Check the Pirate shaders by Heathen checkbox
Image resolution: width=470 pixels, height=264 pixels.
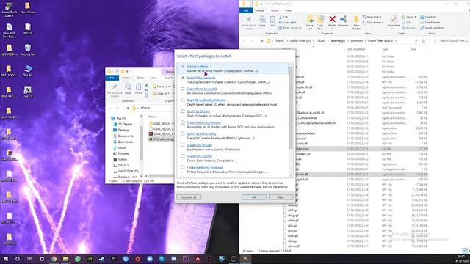183,122
